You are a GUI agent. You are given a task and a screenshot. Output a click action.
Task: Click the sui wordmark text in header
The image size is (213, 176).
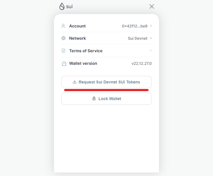[69, 7]
